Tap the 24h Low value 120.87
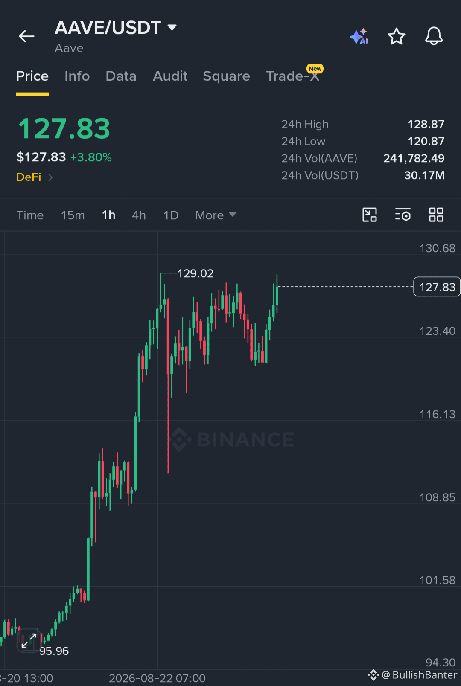The height and width of the screenshot is (686, 461). coord(426,141)
